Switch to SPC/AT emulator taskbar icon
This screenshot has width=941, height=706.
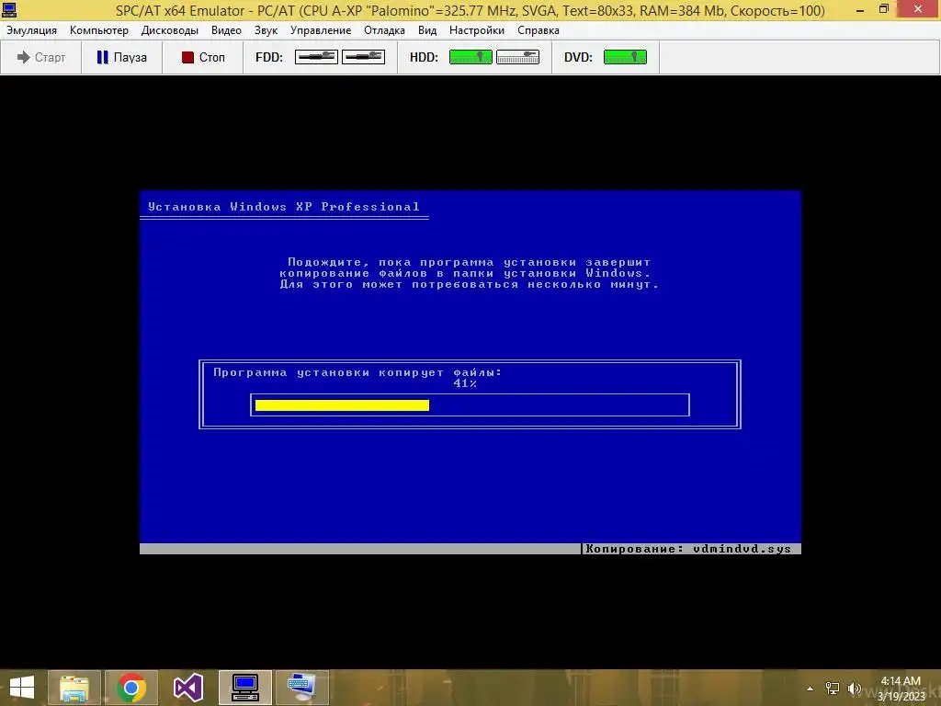coord(244,688)
